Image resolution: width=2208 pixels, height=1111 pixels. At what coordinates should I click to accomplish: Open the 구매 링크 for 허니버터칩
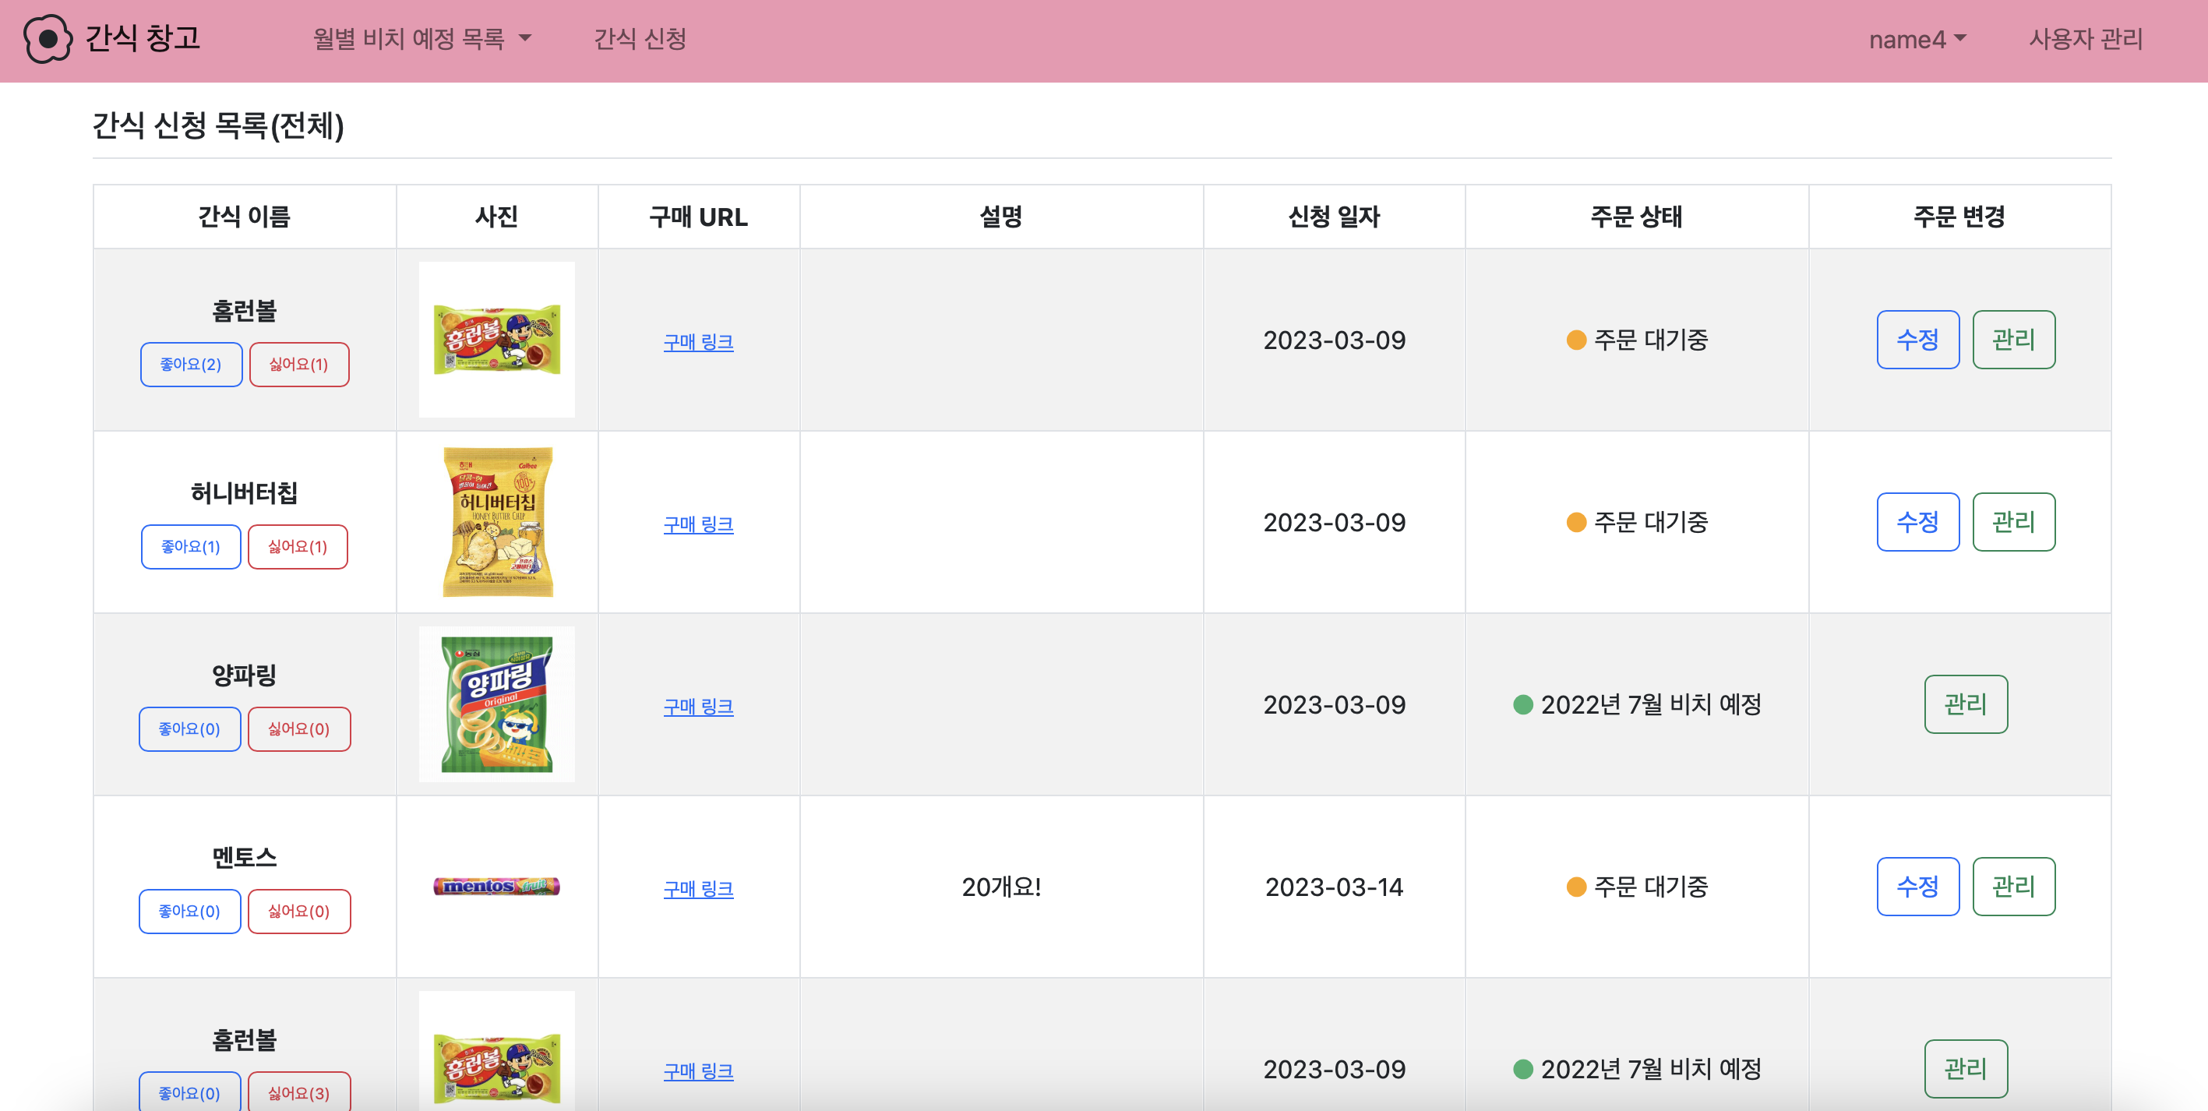pyautogui.click(x=698, y=524)
